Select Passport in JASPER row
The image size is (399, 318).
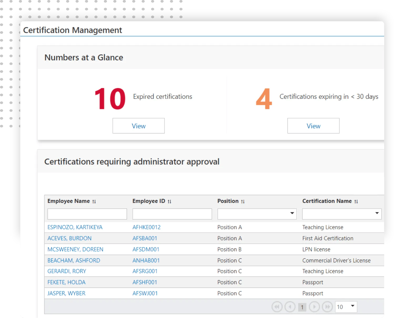click(313, 293)
